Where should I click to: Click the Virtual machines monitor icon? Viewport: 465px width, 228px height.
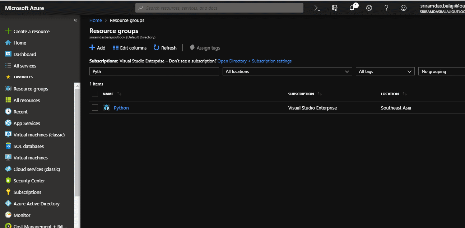tap(8, 158)
